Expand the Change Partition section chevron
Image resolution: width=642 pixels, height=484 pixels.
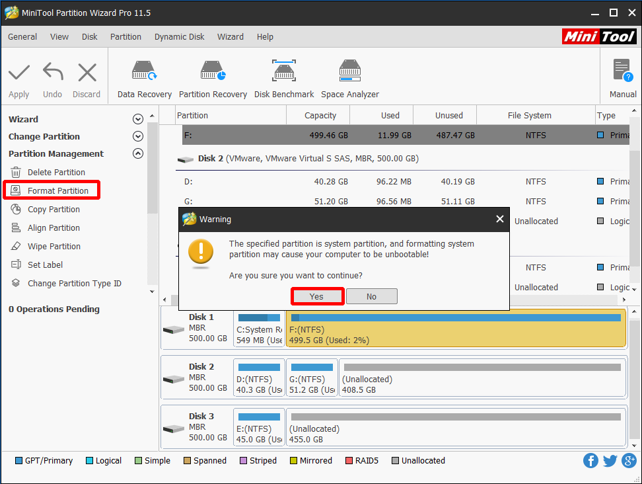pos(138,136)
